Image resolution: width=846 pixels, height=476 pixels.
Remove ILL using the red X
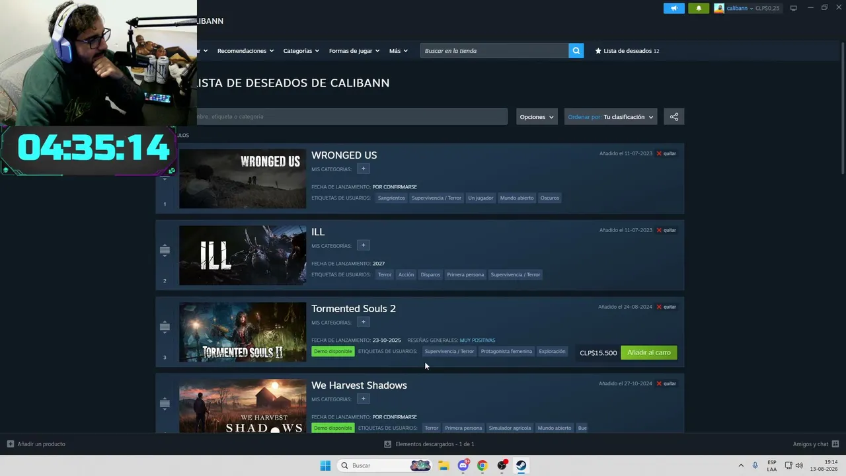666,230
